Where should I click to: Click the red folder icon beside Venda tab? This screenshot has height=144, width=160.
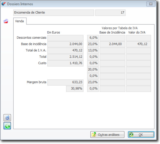(6, 21)
